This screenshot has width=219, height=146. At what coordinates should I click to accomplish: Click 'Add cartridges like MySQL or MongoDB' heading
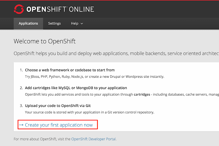pyautogui.click(x=76, y=88)
